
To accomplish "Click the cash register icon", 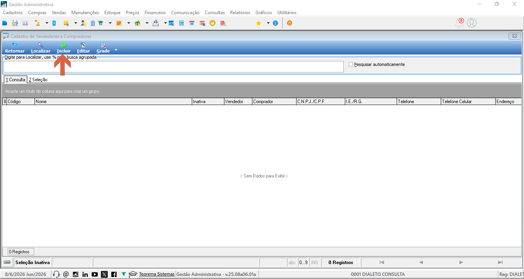I will point(156,23).
